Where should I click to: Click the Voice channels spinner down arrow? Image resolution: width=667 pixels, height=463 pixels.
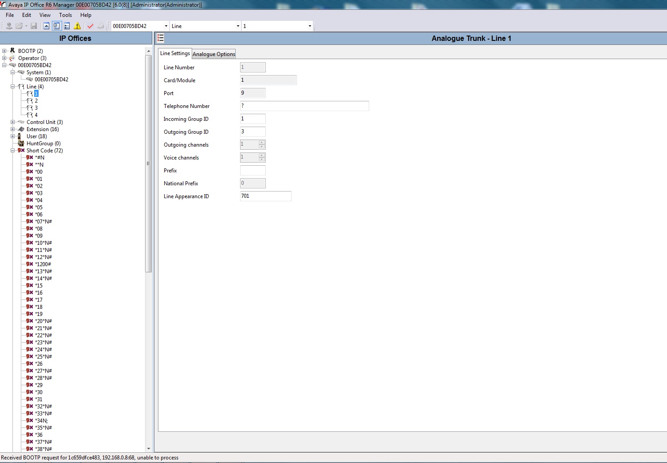262,160
